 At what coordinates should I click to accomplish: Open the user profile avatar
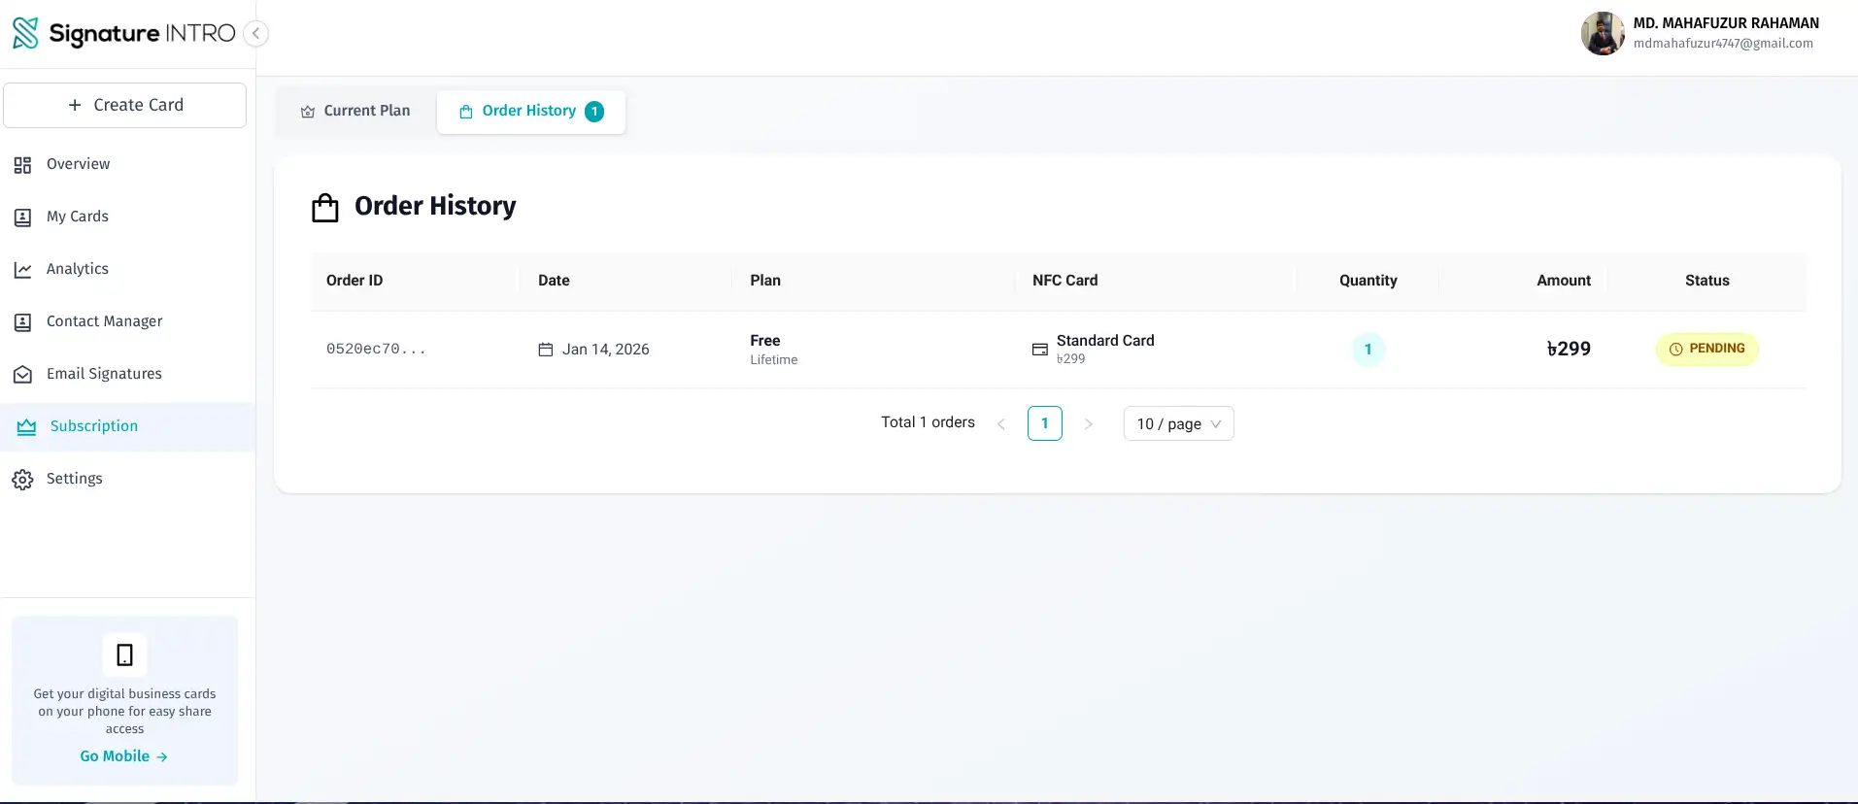click(x=1603, y=34)
